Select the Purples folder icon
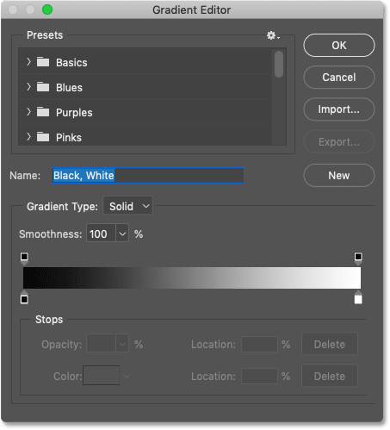Image resolution: width=390 pixels, height=430 pixels. click(43, 112)
